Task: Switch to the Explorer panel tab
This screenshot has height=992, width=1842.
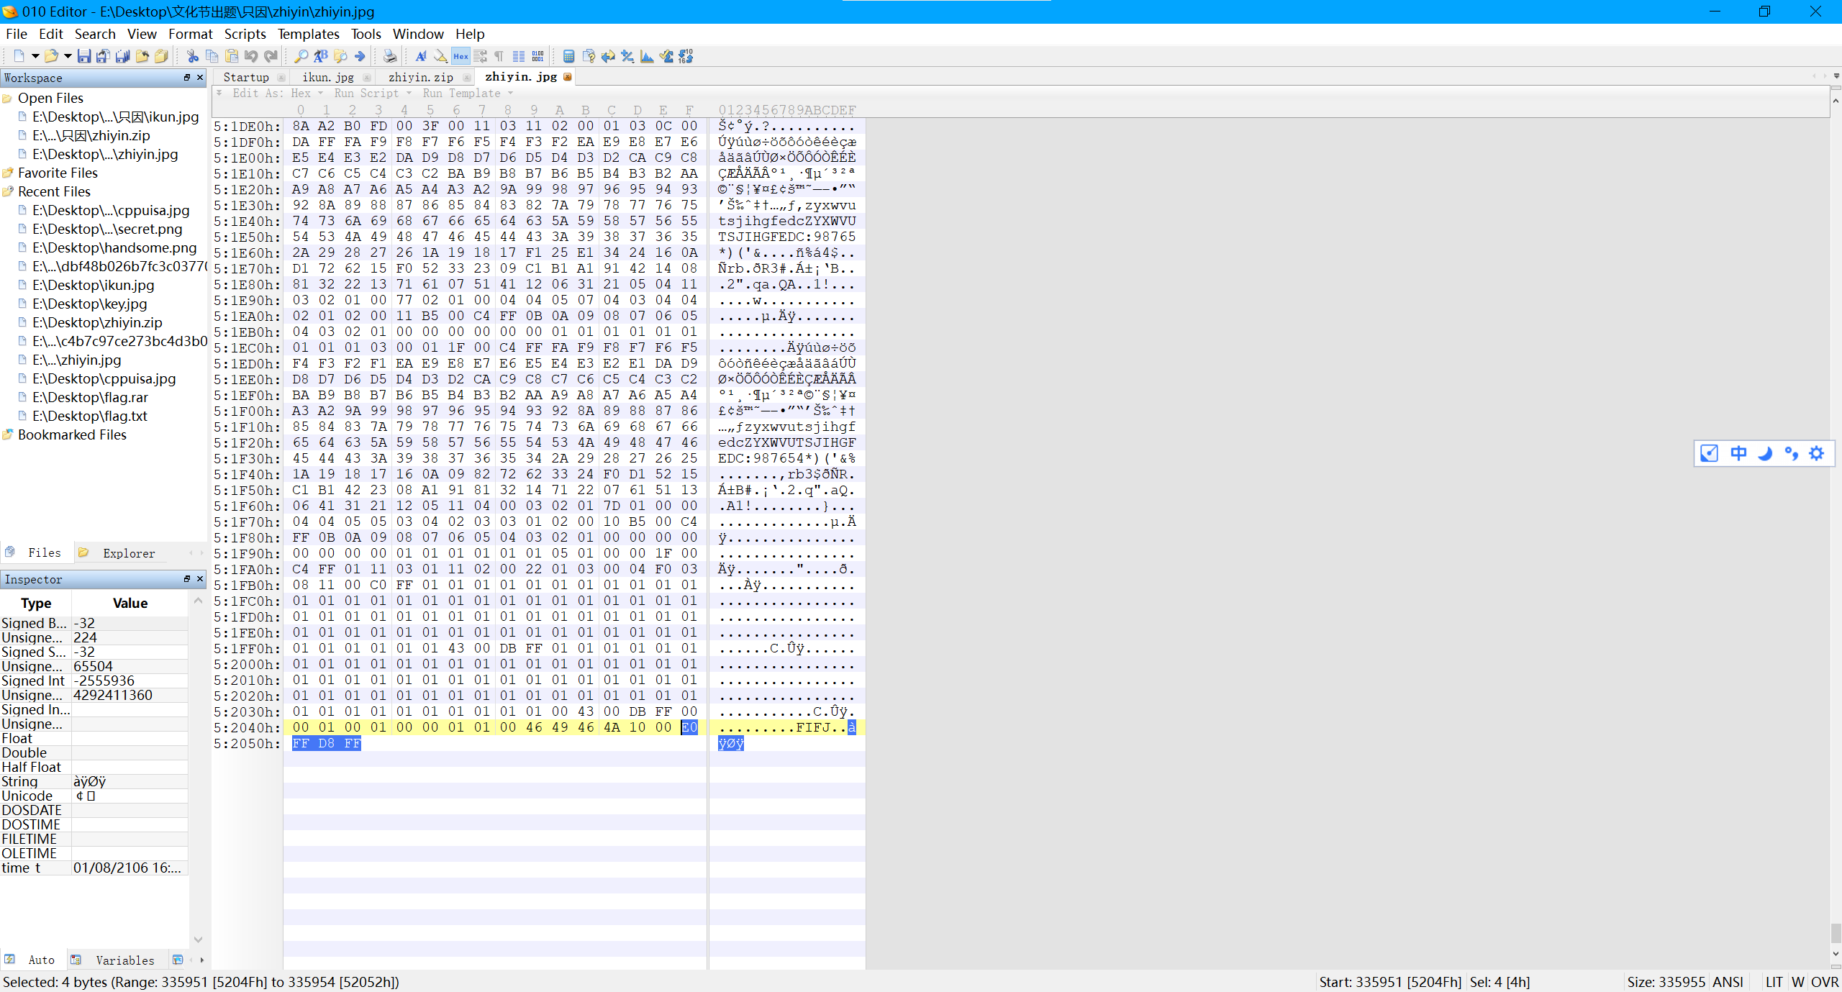Action: point(128,553)
